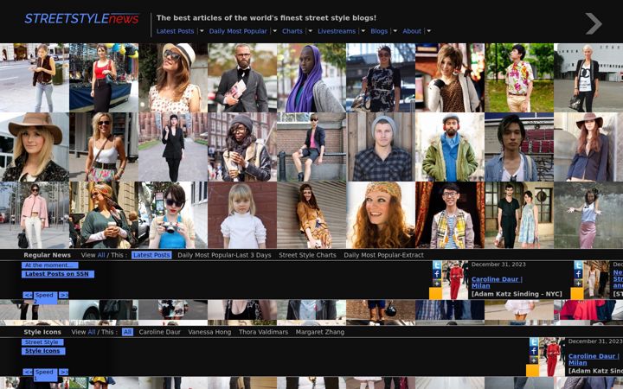Open photo of woman in white hat and sunglasses
This screenshot has height=389, width=623.
pos(173,78)
